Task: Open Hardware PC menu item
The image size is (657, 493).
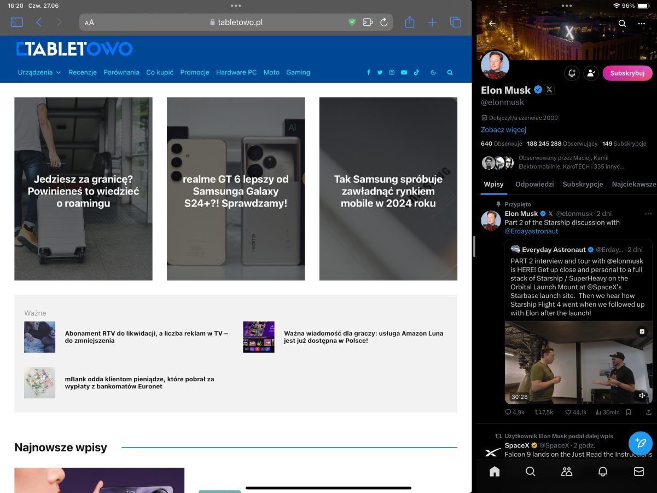Action: (236, 72)
